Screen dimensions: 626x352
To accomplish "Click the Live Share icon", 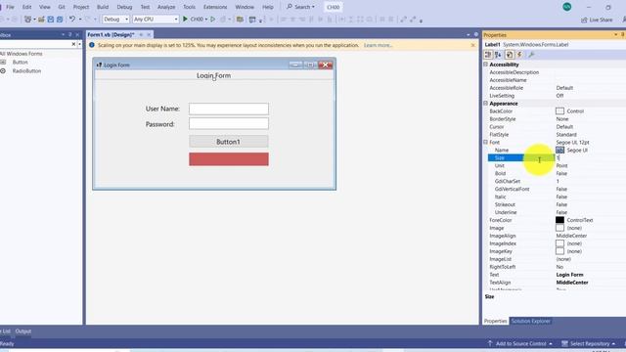I will [x=584, y=20].
